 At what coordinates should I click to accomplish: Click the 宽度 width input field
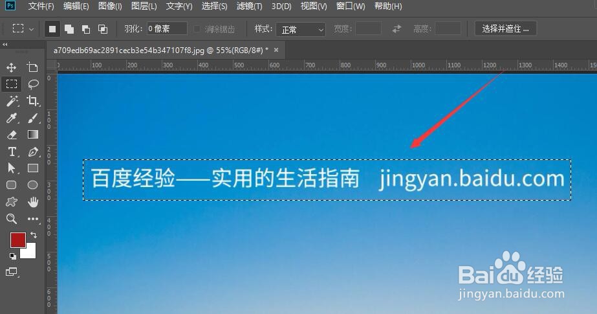368,28
